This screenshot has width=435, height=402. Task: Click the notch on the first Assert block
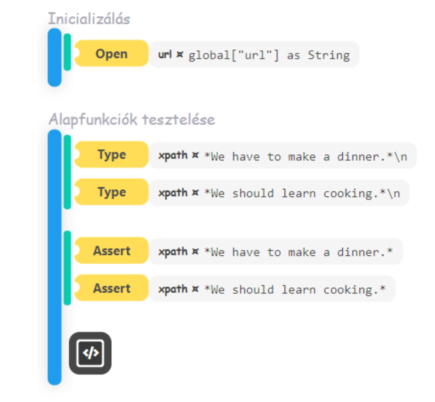pyautogui.click(x=77, y=252)
